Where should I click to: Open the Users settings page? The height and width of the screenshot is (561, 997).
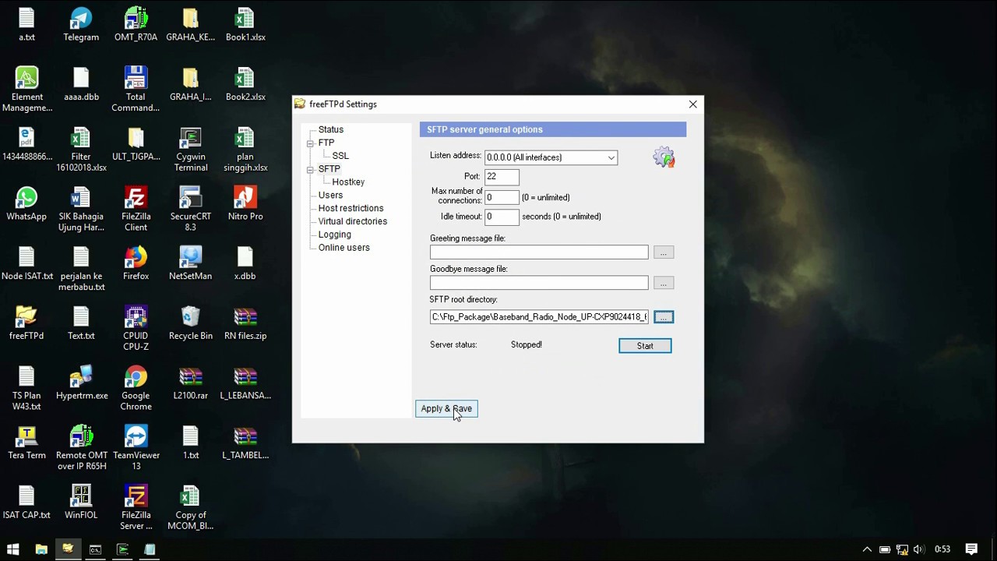(x=330, y=195)
